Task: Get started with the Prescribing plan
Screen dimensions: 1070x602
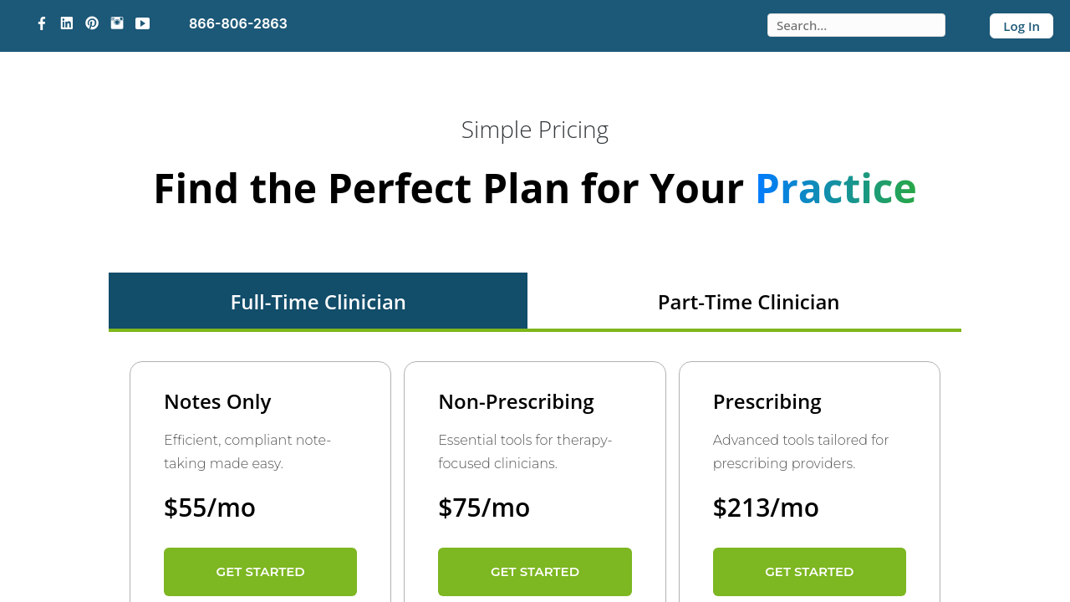Action: click(x=809, y=572)
